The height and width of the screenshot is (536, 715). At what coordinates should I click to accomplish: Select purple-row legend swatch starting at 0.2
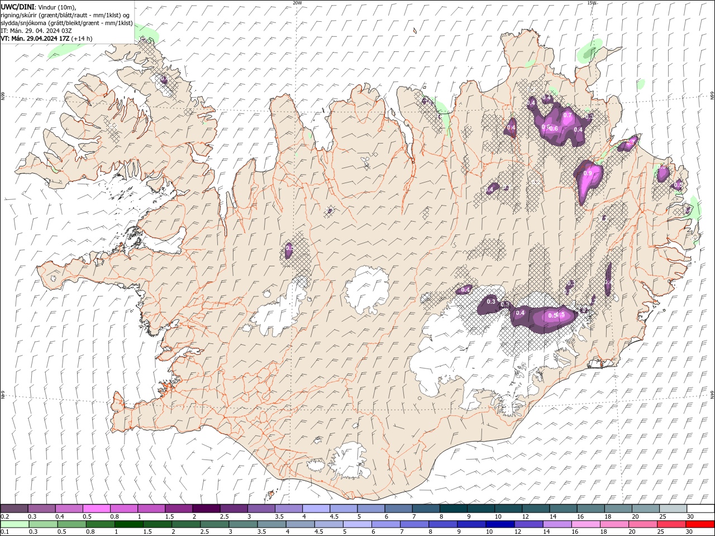[x=14, y=509]
